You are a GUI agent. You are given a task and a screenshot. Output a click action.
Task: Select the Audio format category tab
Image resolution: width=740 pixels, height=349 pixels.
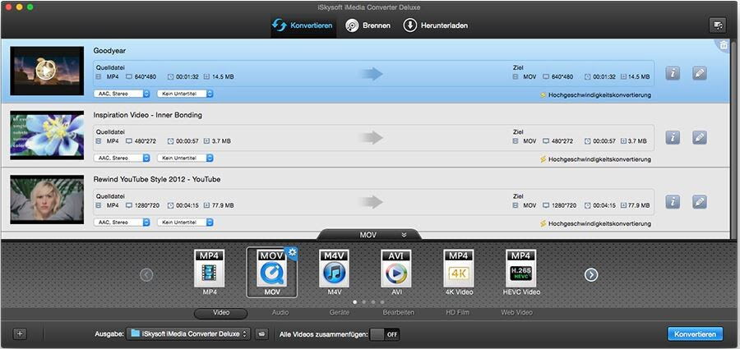pos(280,313)
